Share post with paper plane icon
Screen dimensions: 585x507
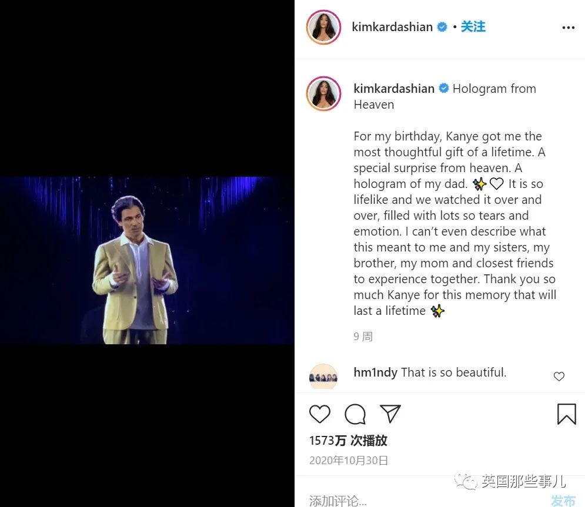click(x=390, y=414)
